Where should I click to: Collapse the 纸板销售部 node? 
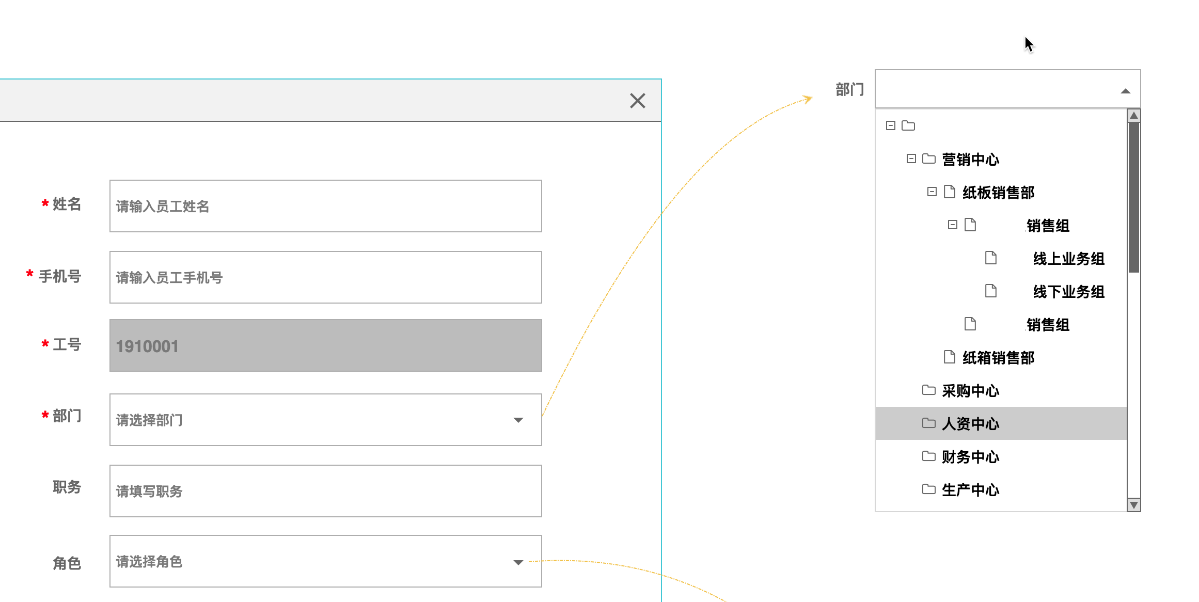tap(932, 192)
